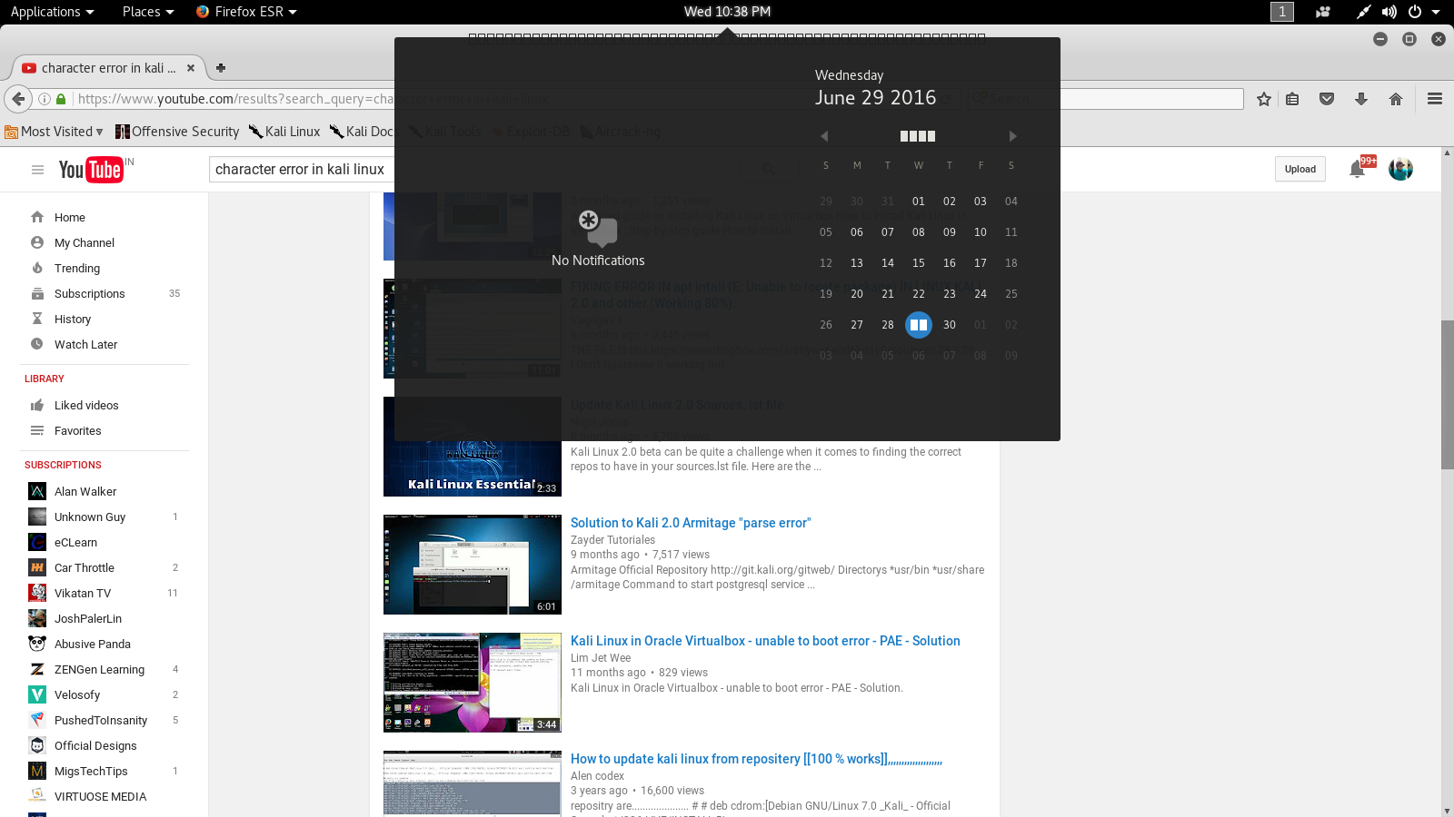Open the Kali Linux bookmark
The width and height of the screenshot is (1454, 817).
point(284,132)
